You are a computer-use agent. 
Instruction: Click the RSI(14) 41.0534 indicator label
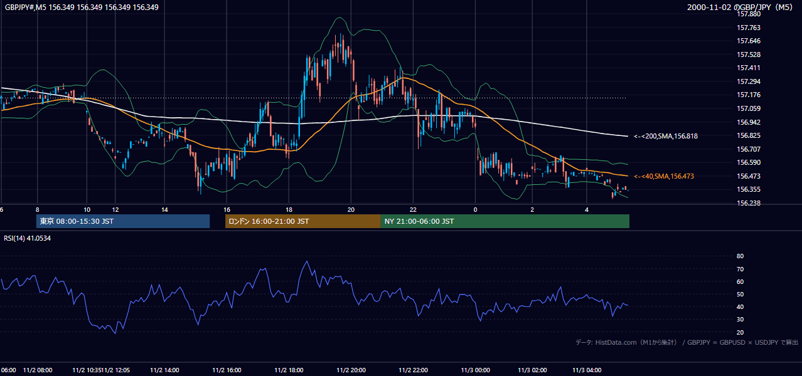pos(27,238)
